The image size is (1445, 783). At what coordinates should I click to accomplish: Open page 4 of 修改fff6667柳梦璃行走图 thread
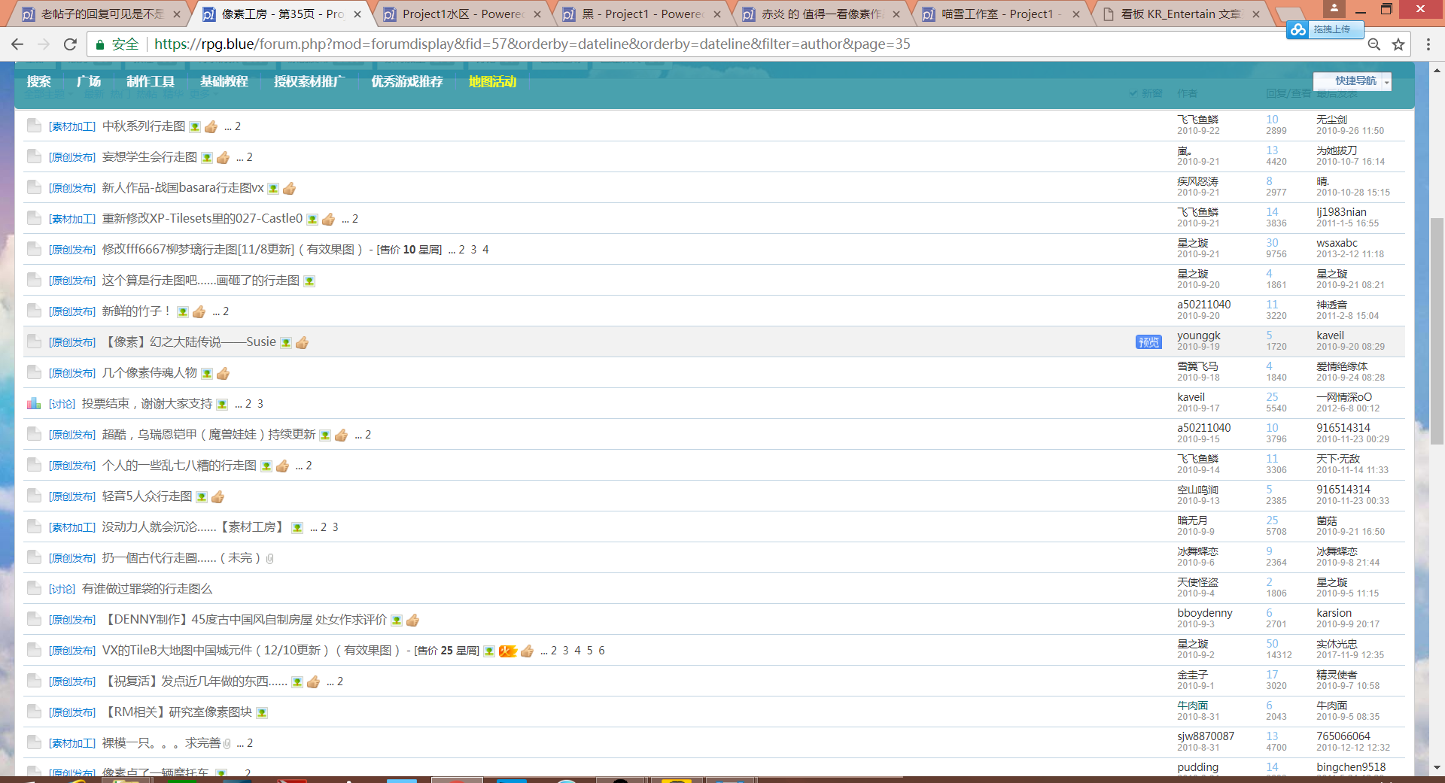click(x=485, y=250)
